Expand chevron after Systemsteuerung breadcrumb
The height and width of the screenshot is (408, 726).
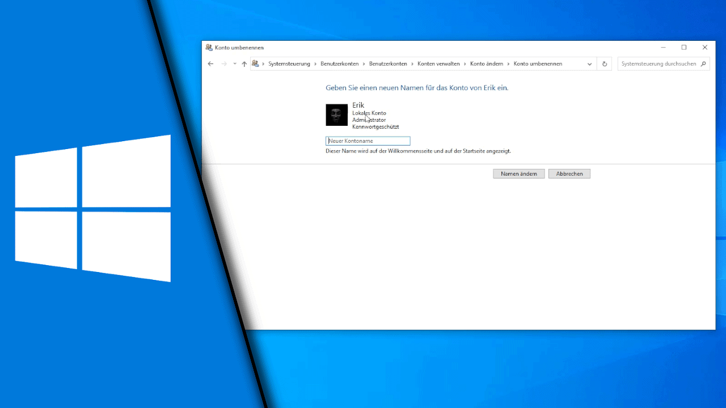(315, 64)
